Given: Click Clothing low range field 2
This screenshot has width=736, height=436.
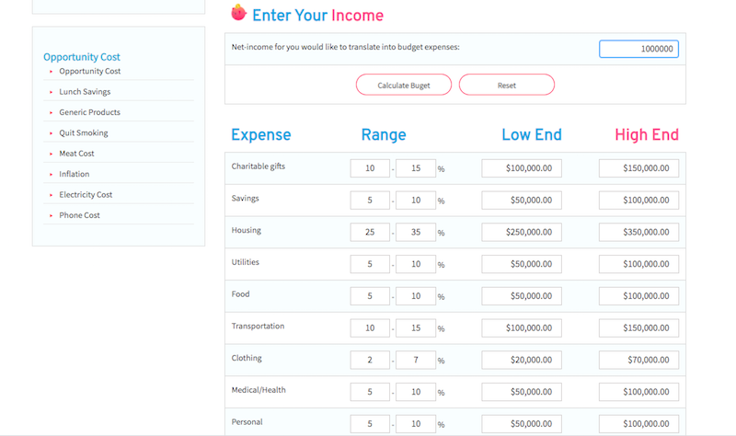Looking at the screenshot, I should (370, 360).
